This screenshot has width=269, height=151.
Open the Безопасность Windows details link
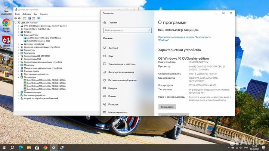click(x=184, y=38)
